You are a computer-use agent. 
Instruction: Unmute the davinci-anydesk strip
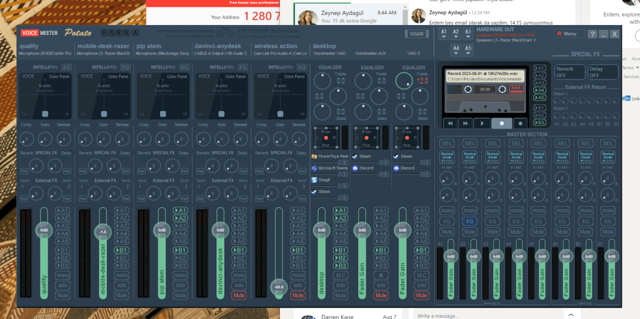[239, 295]
